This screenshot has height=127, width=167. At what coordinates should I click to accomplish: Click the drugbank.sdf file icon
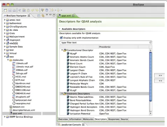tap(14, 97)
